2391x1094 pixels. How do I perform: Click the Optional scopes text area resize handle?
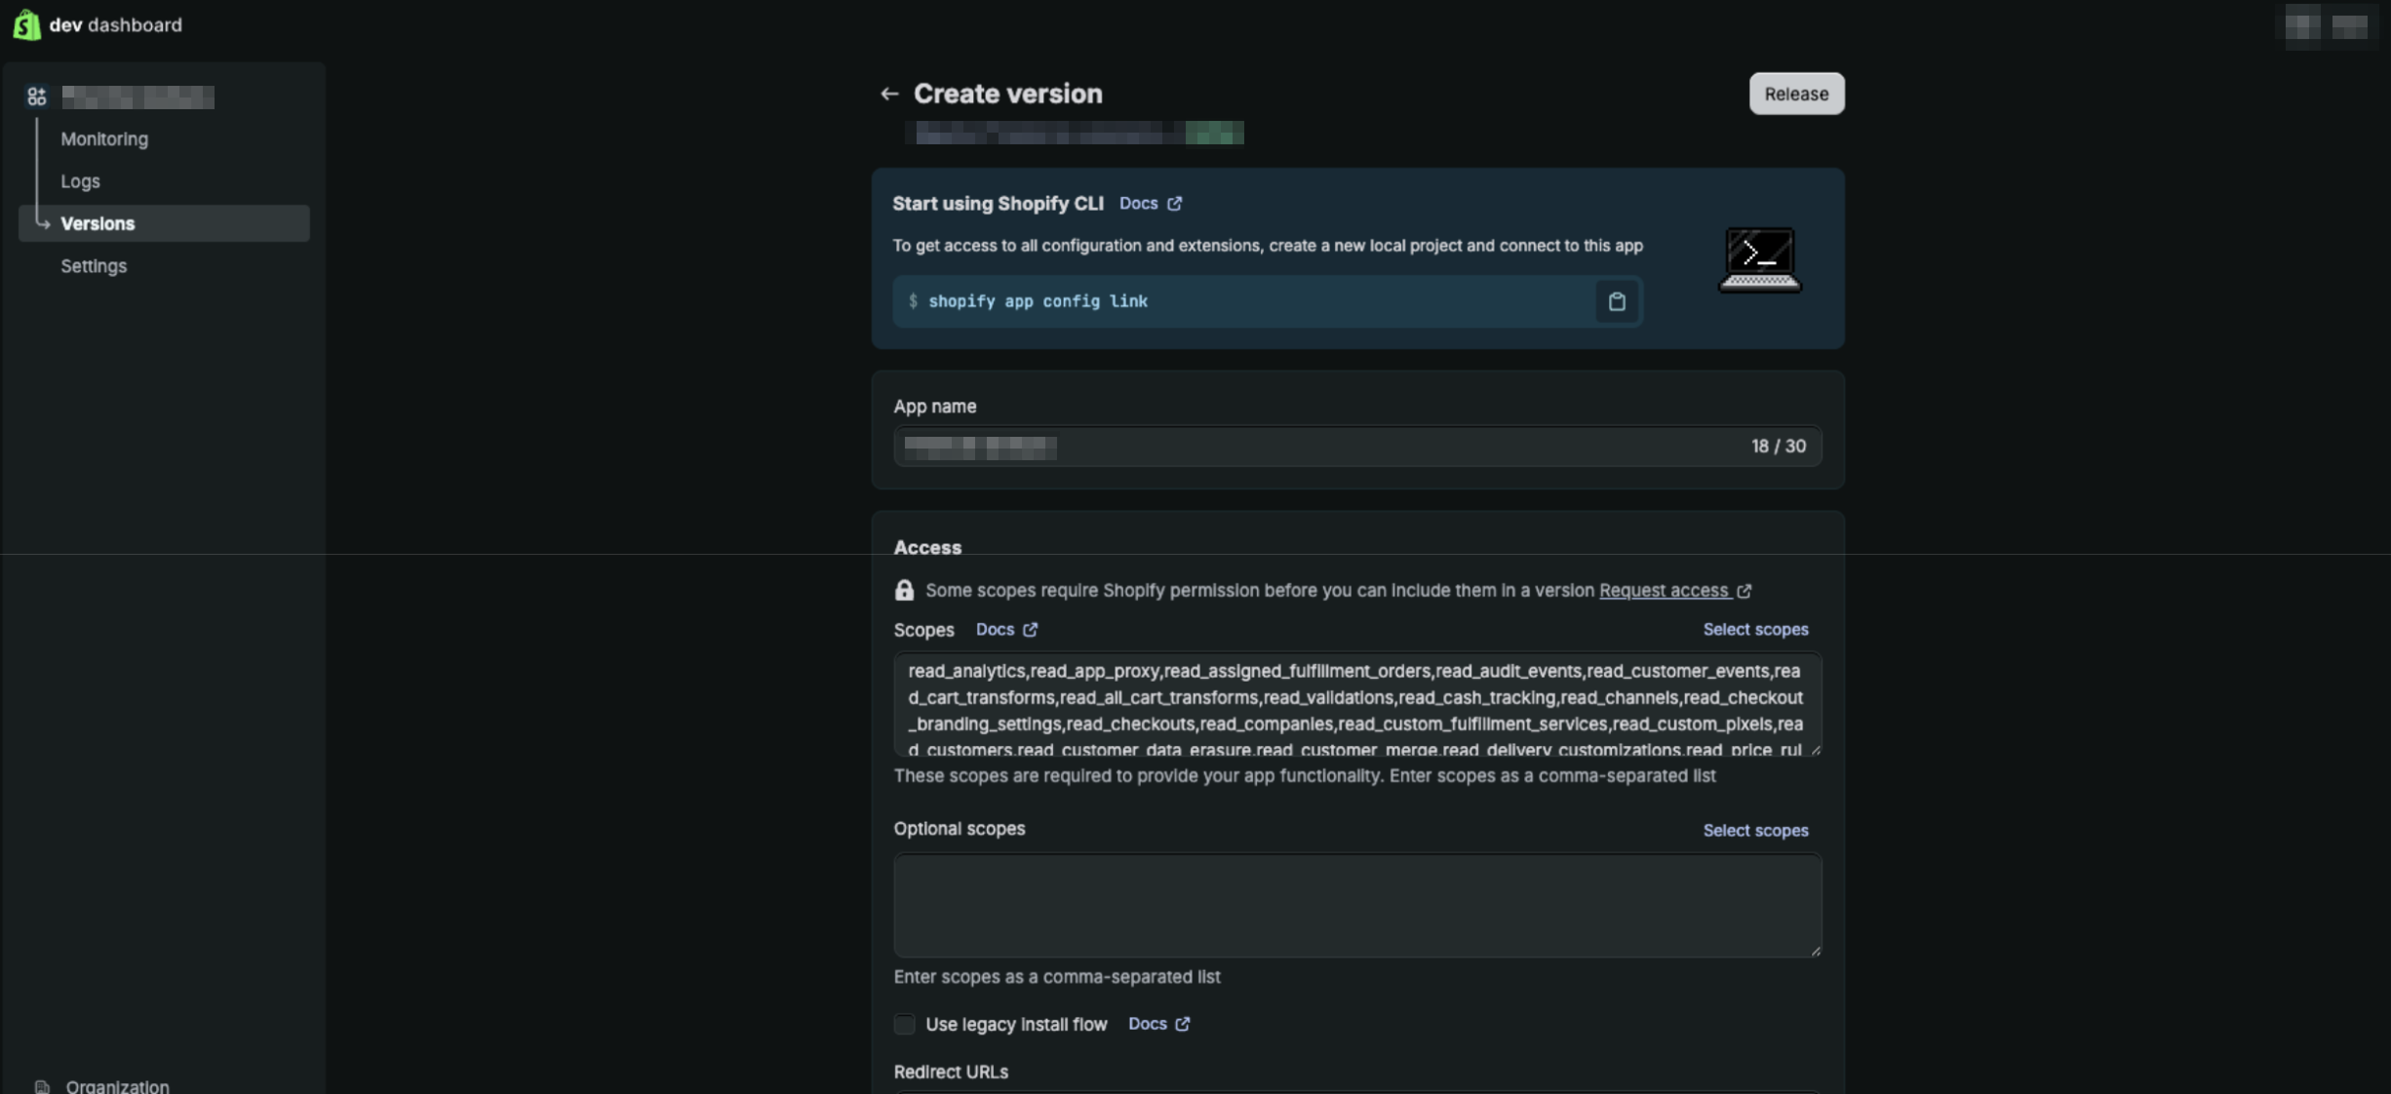(x=1815, y=951)
